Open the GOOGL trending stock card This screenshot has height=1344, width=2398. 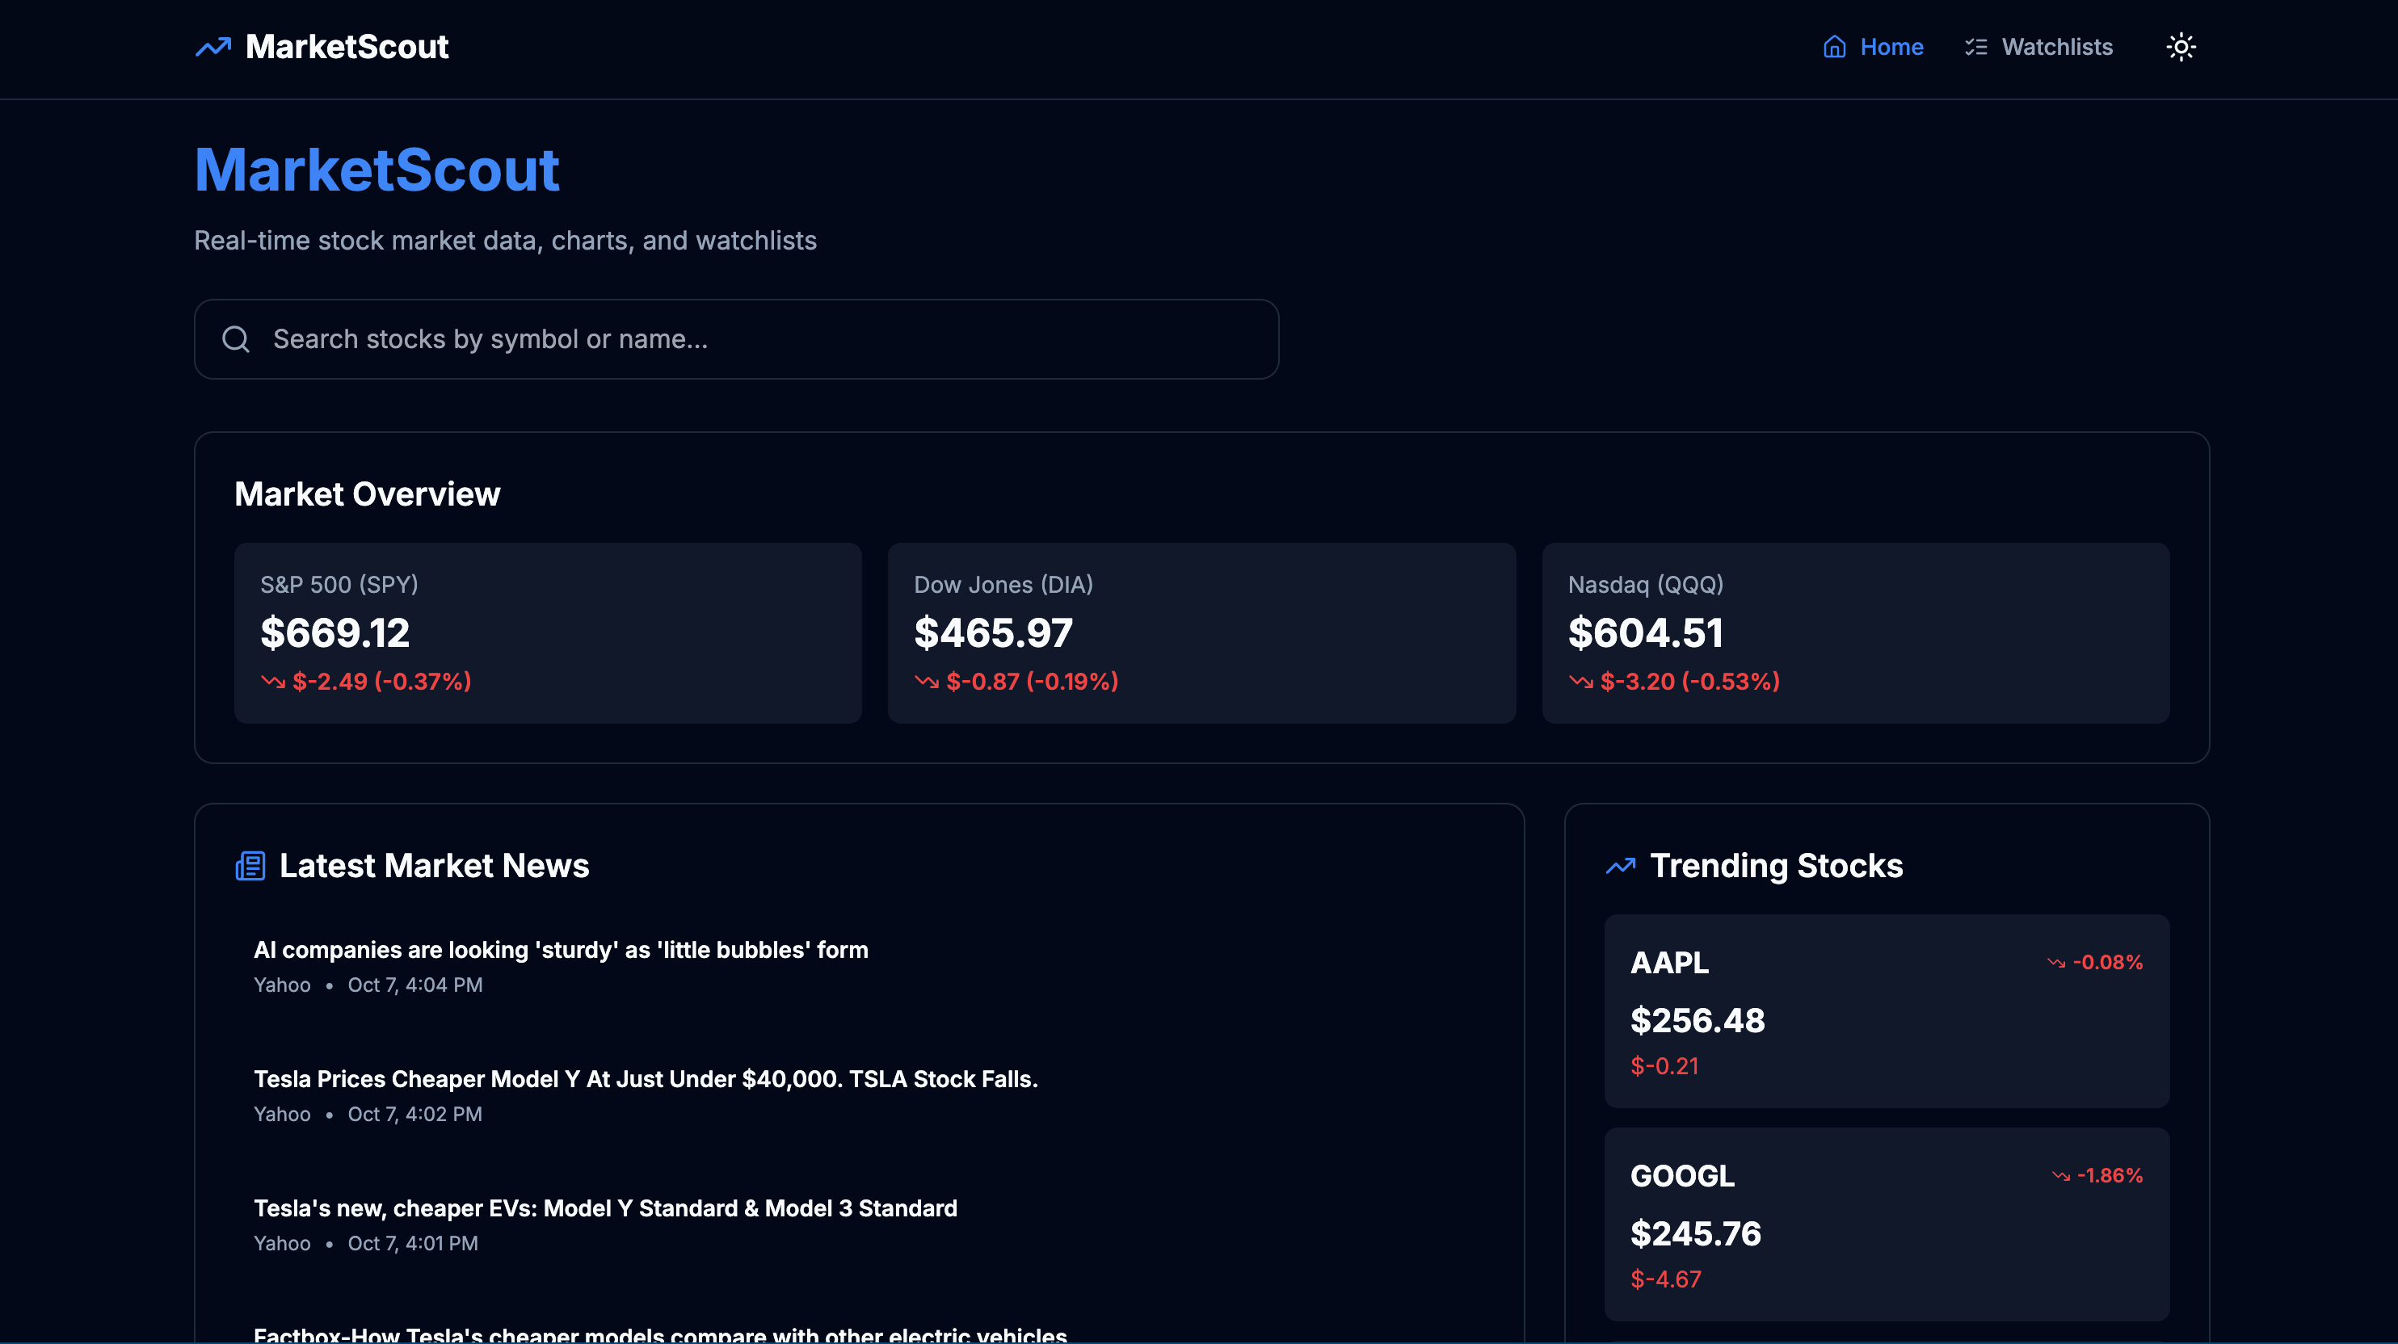1886,1223
